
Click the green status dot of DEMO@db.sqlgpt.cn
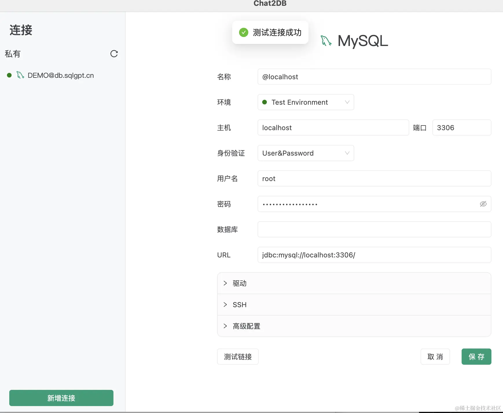tap(9, 75)
